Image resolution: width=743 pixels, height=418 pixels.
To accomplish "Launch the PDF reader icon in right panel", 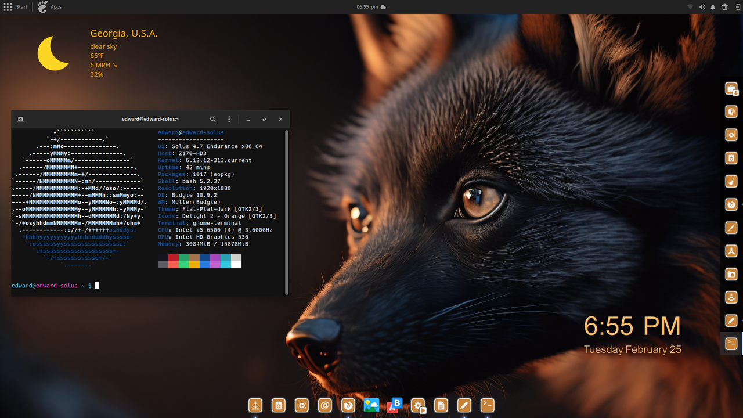I will point(731,251).
